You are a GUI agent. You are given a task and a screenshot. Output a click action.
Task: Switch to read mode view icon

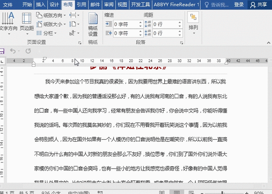click(x=162, y=192)
